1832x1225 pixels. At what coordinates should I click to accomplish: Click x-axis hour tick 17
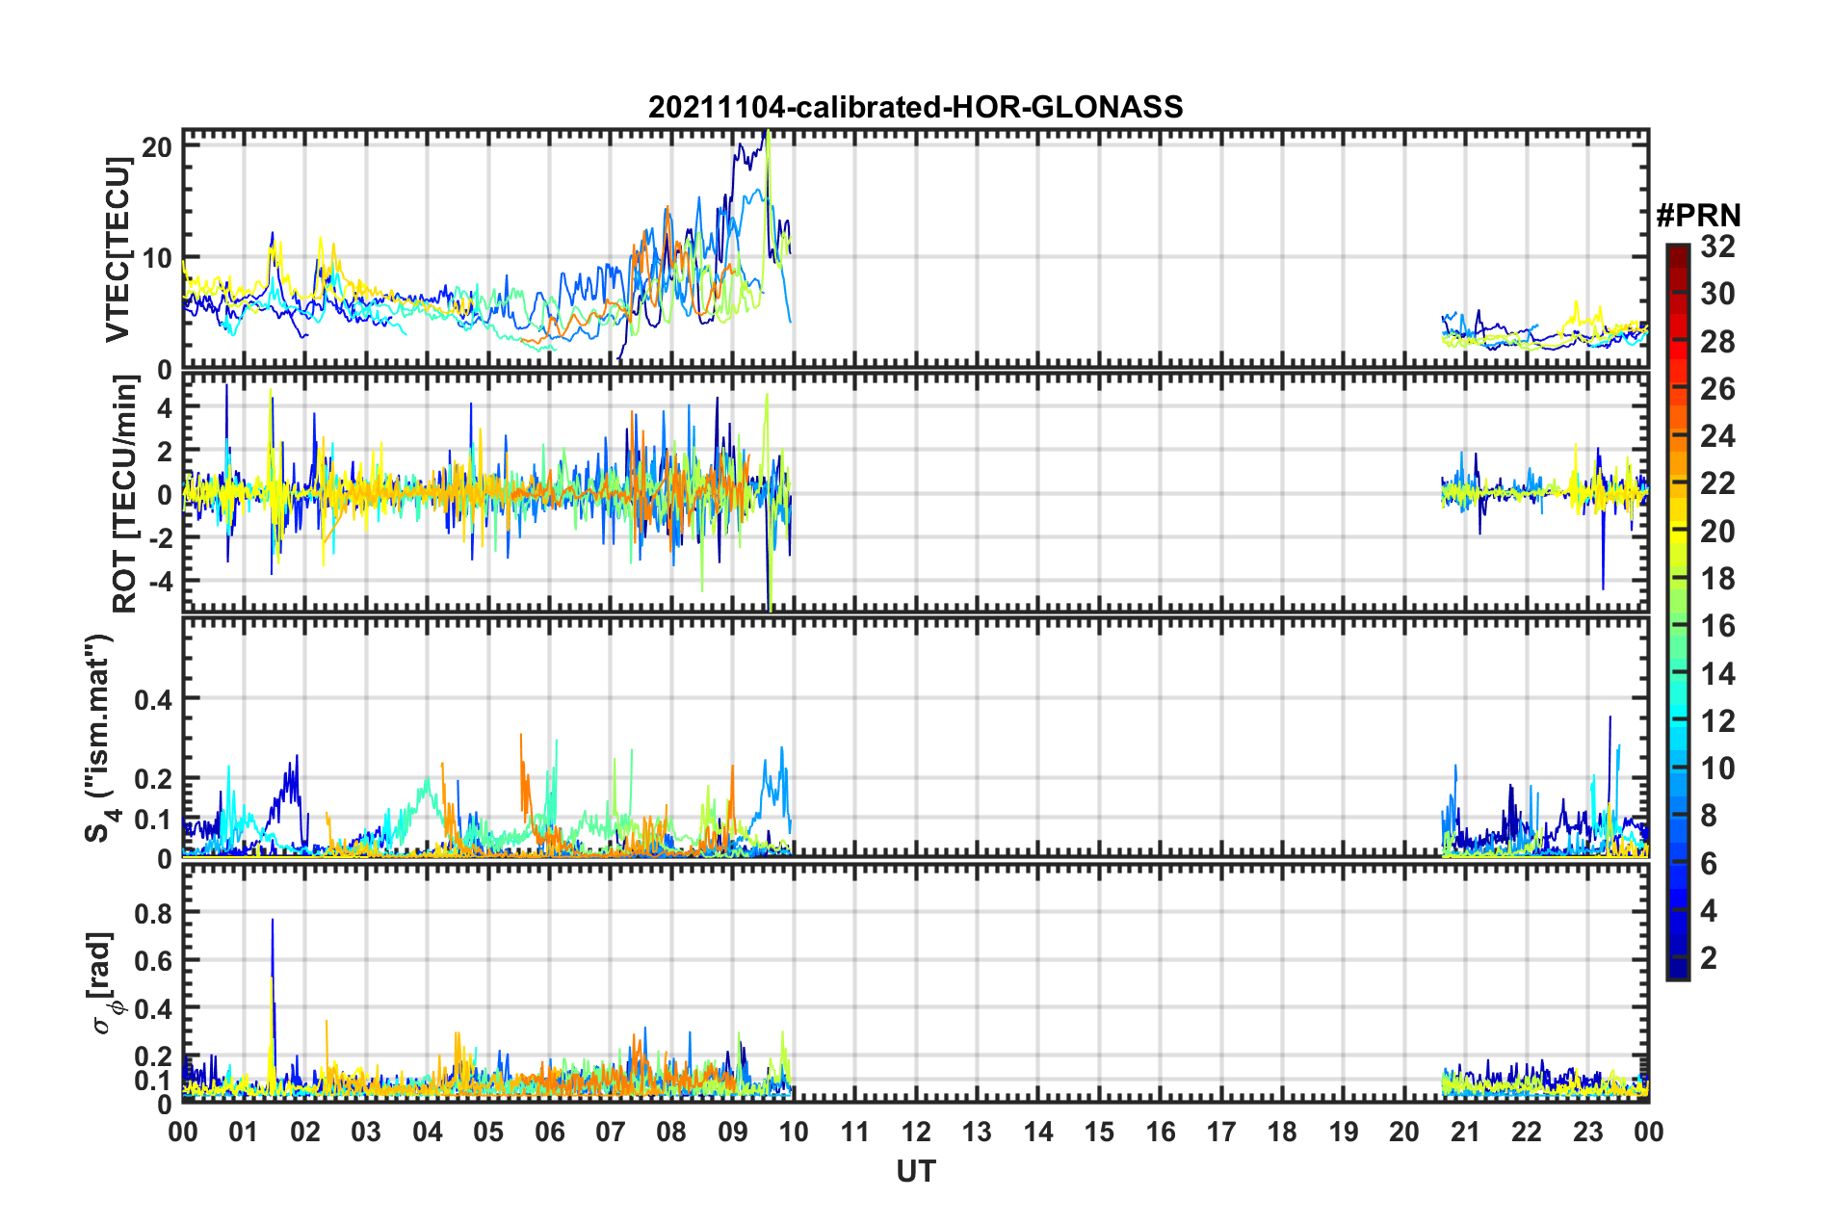click(1221, 1132)
